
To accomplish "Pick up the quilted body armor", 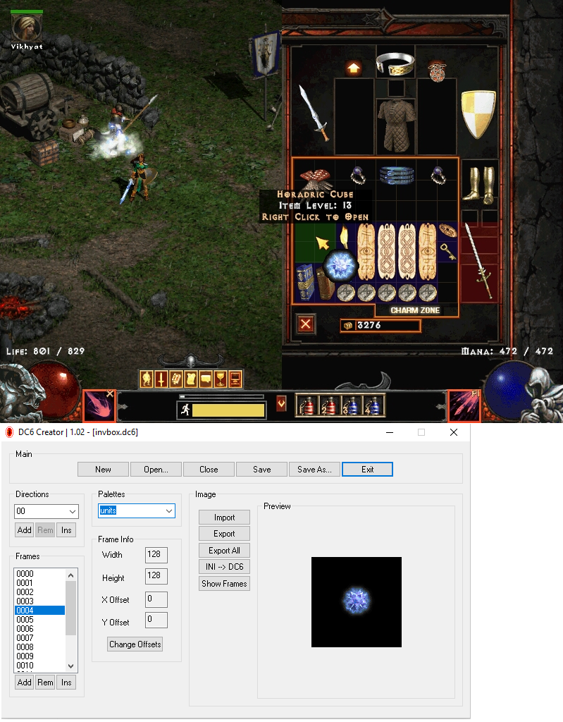I will pos(396,126).
